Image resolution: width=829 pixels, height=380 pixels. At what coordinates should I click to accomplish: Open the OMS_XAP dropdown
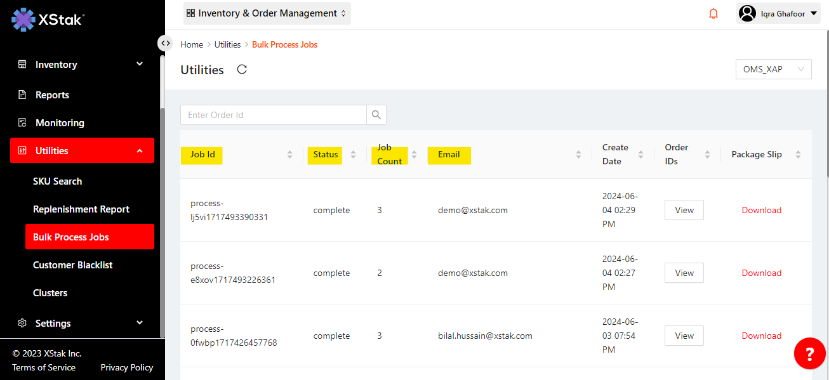pyautogui.click(x=773, y=69)
